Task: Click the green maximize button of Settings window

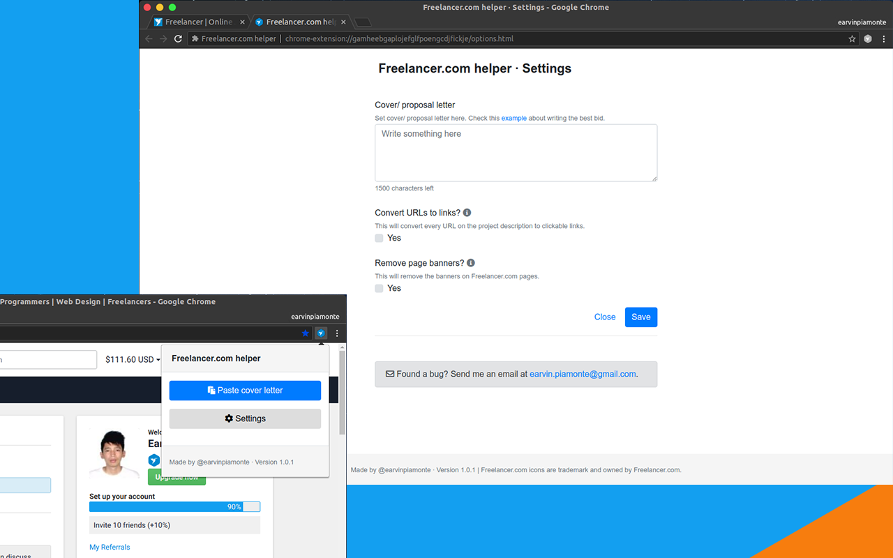Action: (172, 7)
